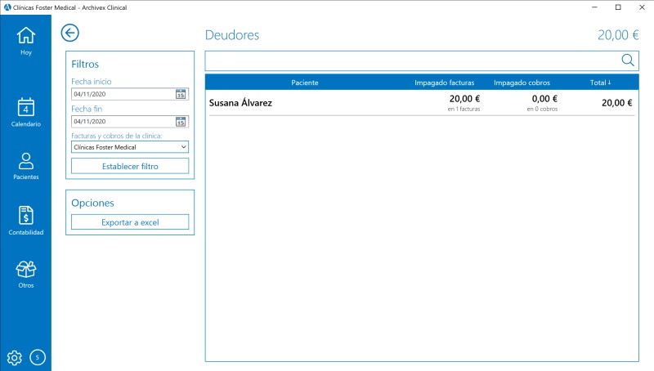Open the Otros section
Viewport: 654px width, 371px height.
coord(25,275)
